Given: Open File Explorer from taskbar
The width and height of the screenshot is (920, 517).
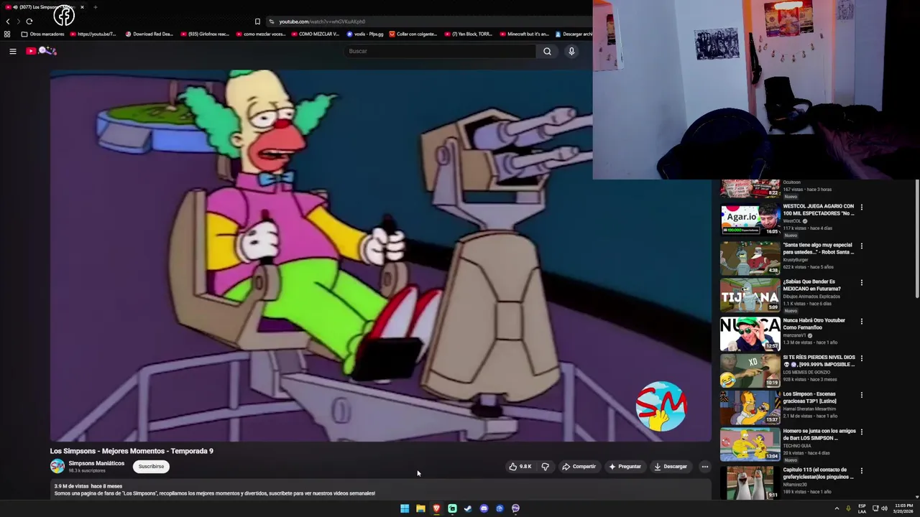Looking at the screenshot, I should pyautogui.click(x=420, y=508).
